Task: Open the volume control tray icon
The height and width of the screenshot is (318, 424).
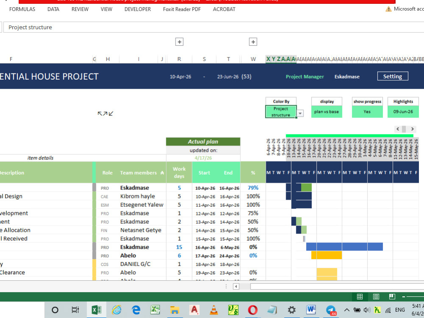Action: [367, 310]
